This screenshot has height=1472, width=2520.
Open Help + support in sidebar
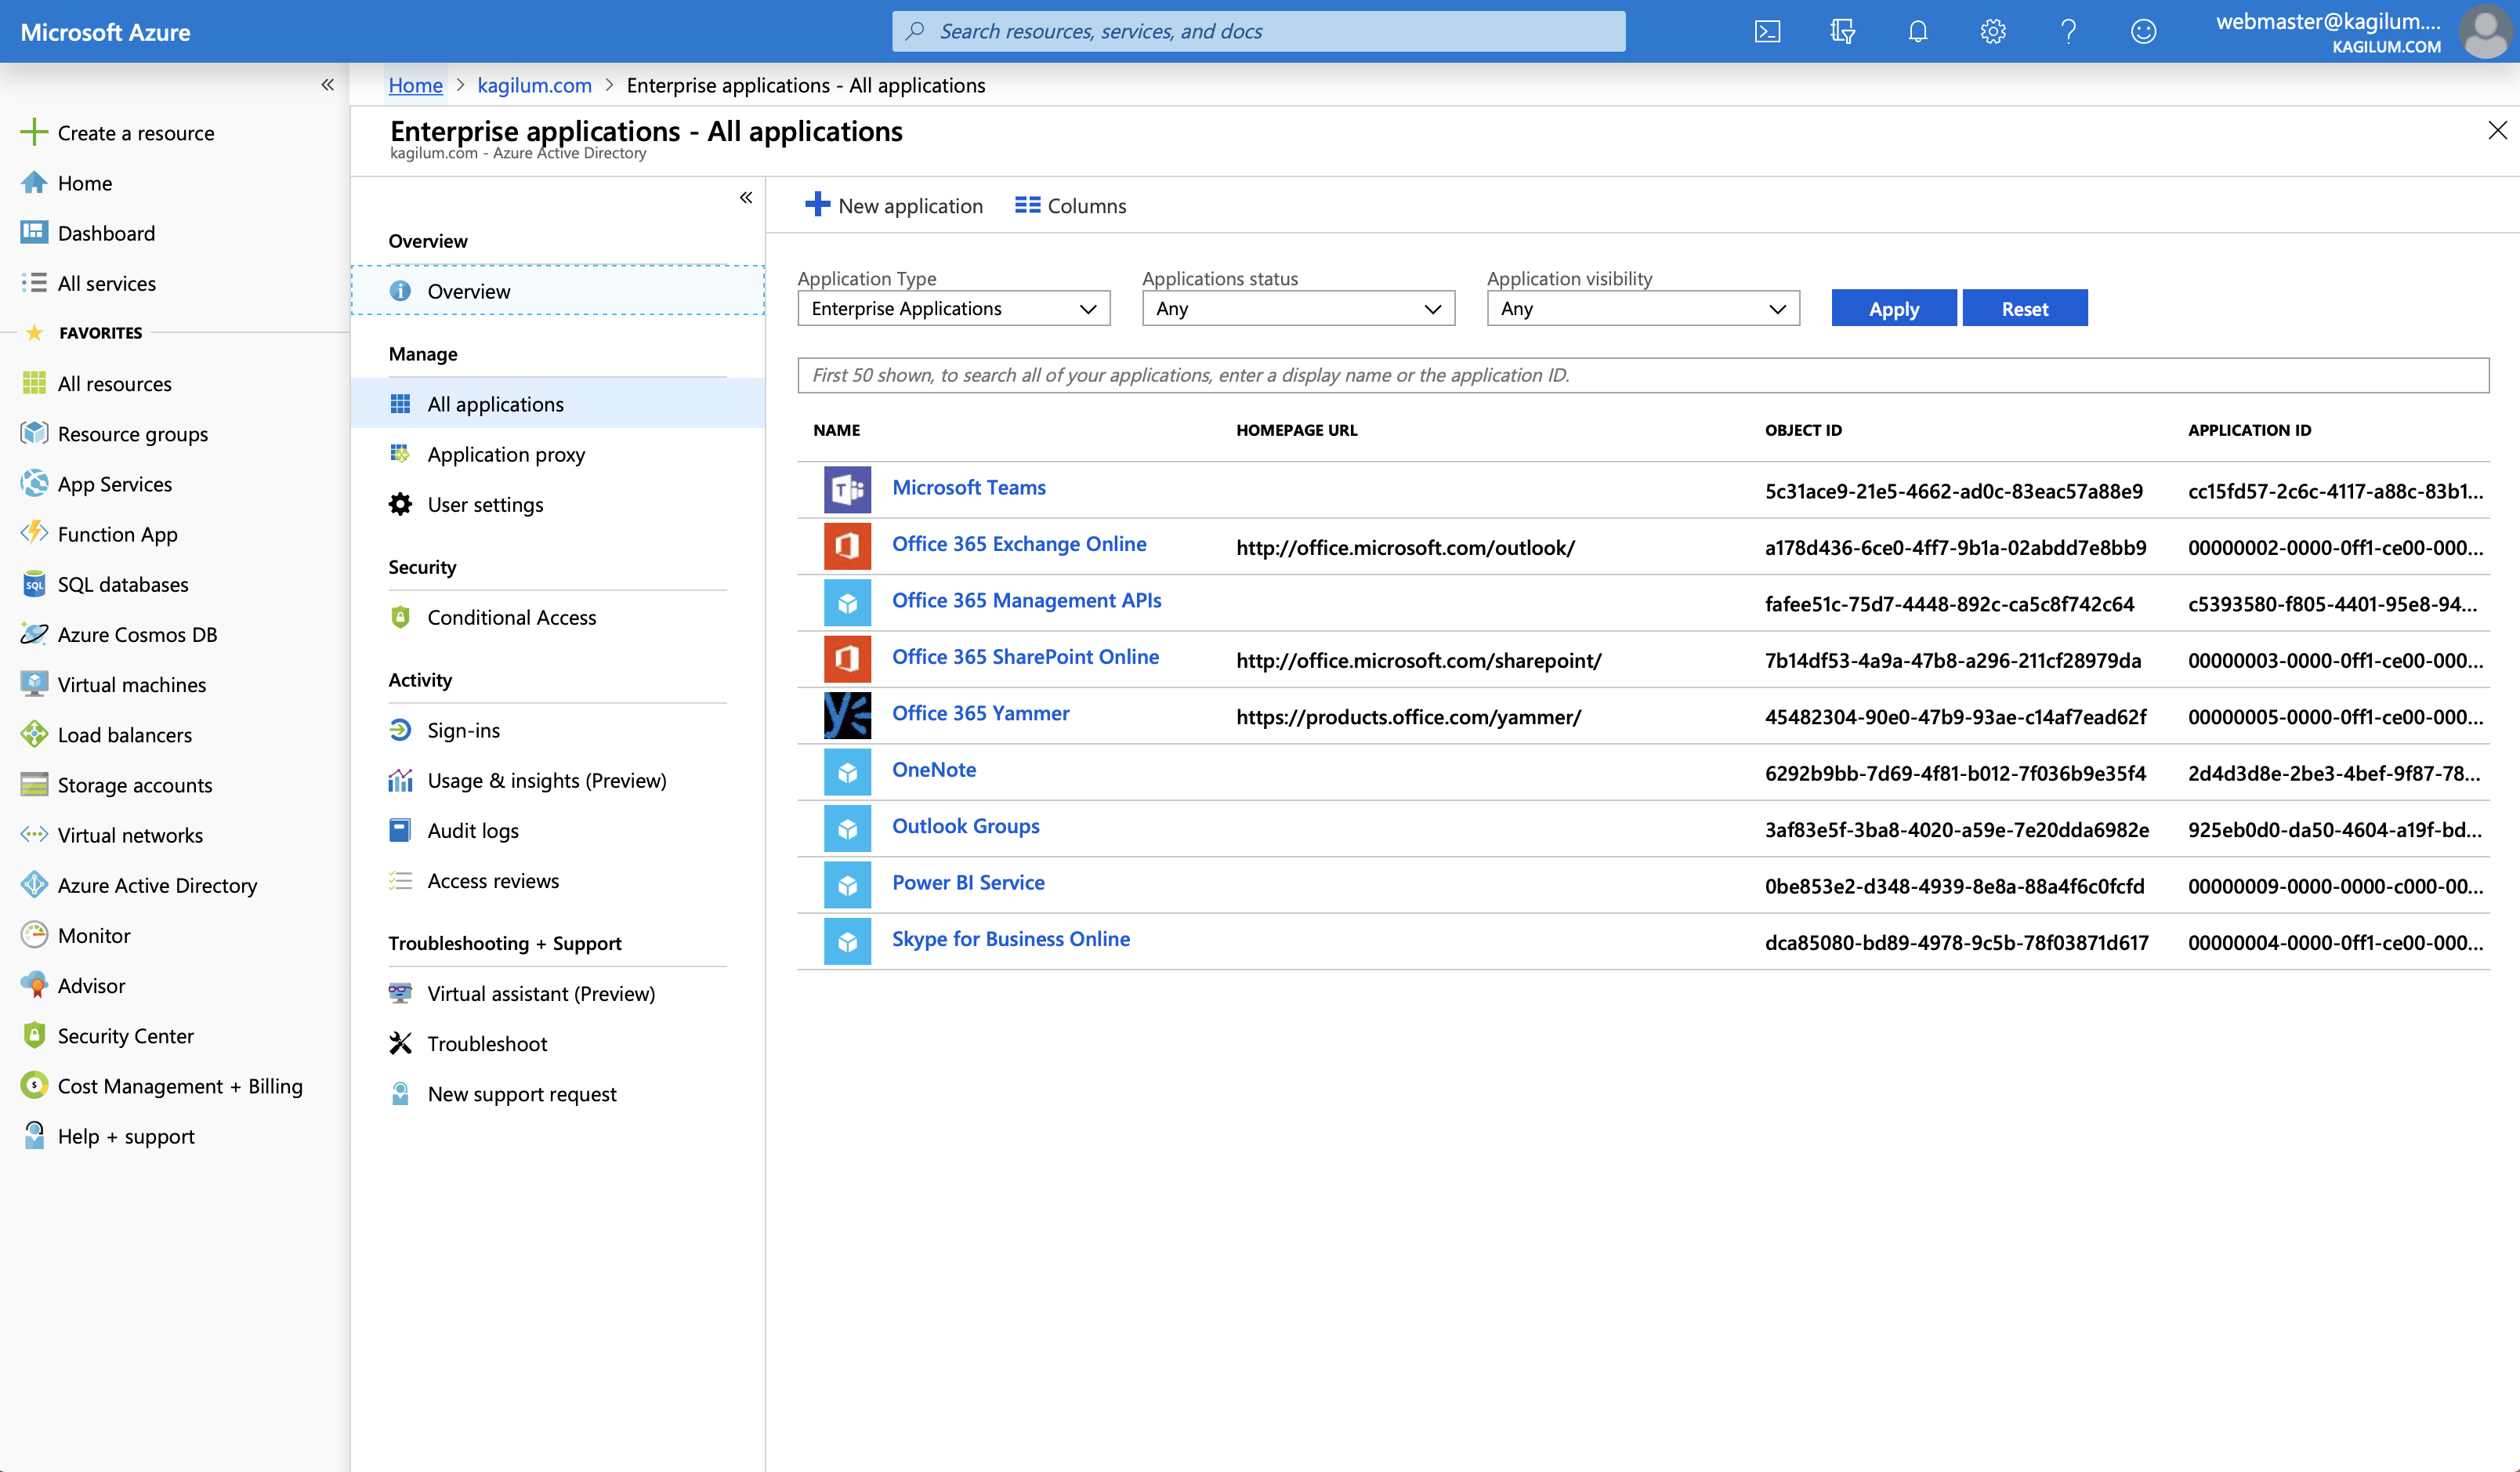click(108, 1135)
